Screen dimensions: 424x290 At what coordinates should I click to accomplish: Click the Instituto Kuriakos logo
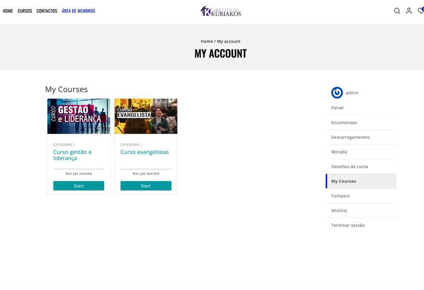click(x=221, y=11)
